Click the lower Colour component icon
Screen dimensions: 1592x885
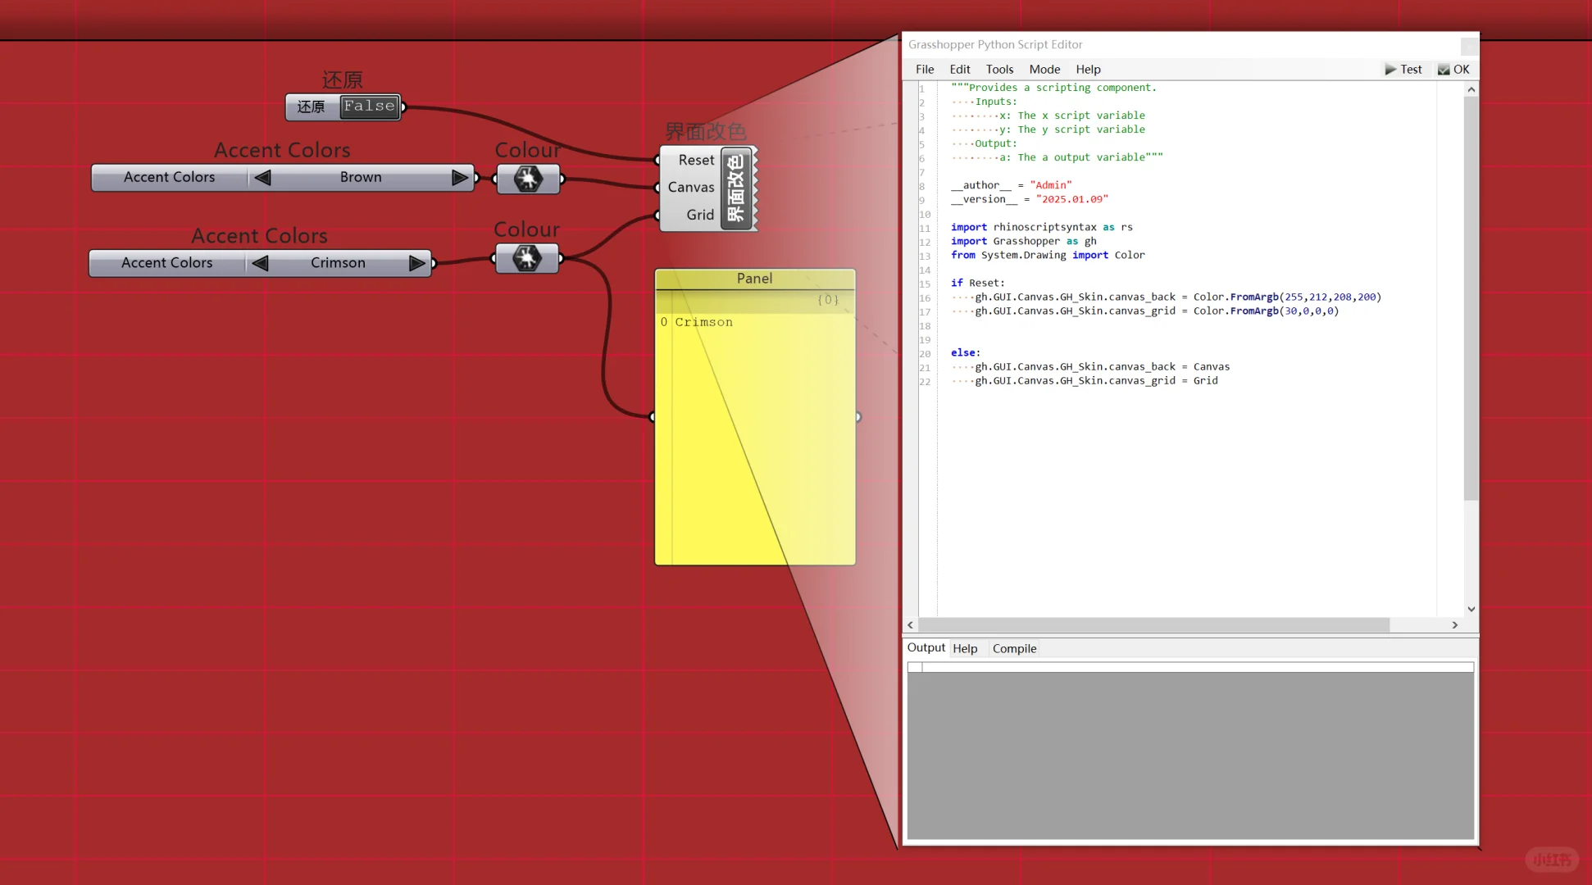pos(527,258)
